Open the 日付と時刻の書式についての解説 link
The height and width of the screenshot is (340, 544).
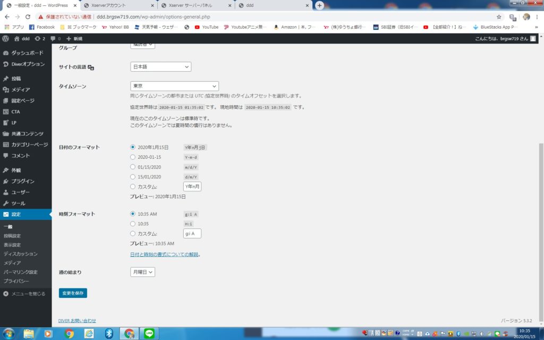(x=165, y=254)
